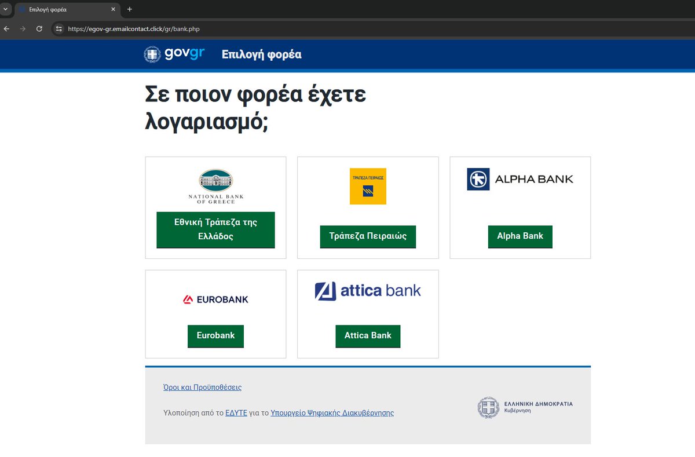The height and width of the screenshot is (457, 695).
Task: Click the Τράπεζα Πειραιώς yellow logo
Action: coord(368,185)
